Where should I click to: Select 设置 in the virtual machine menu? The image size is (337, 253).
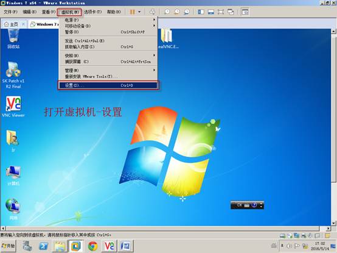click(x=108, y=85)
